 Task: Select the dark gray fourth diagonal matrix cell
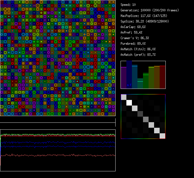[140, 114]
